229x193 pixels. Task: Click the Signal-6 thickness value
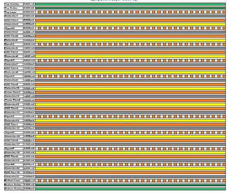point(29,133)
